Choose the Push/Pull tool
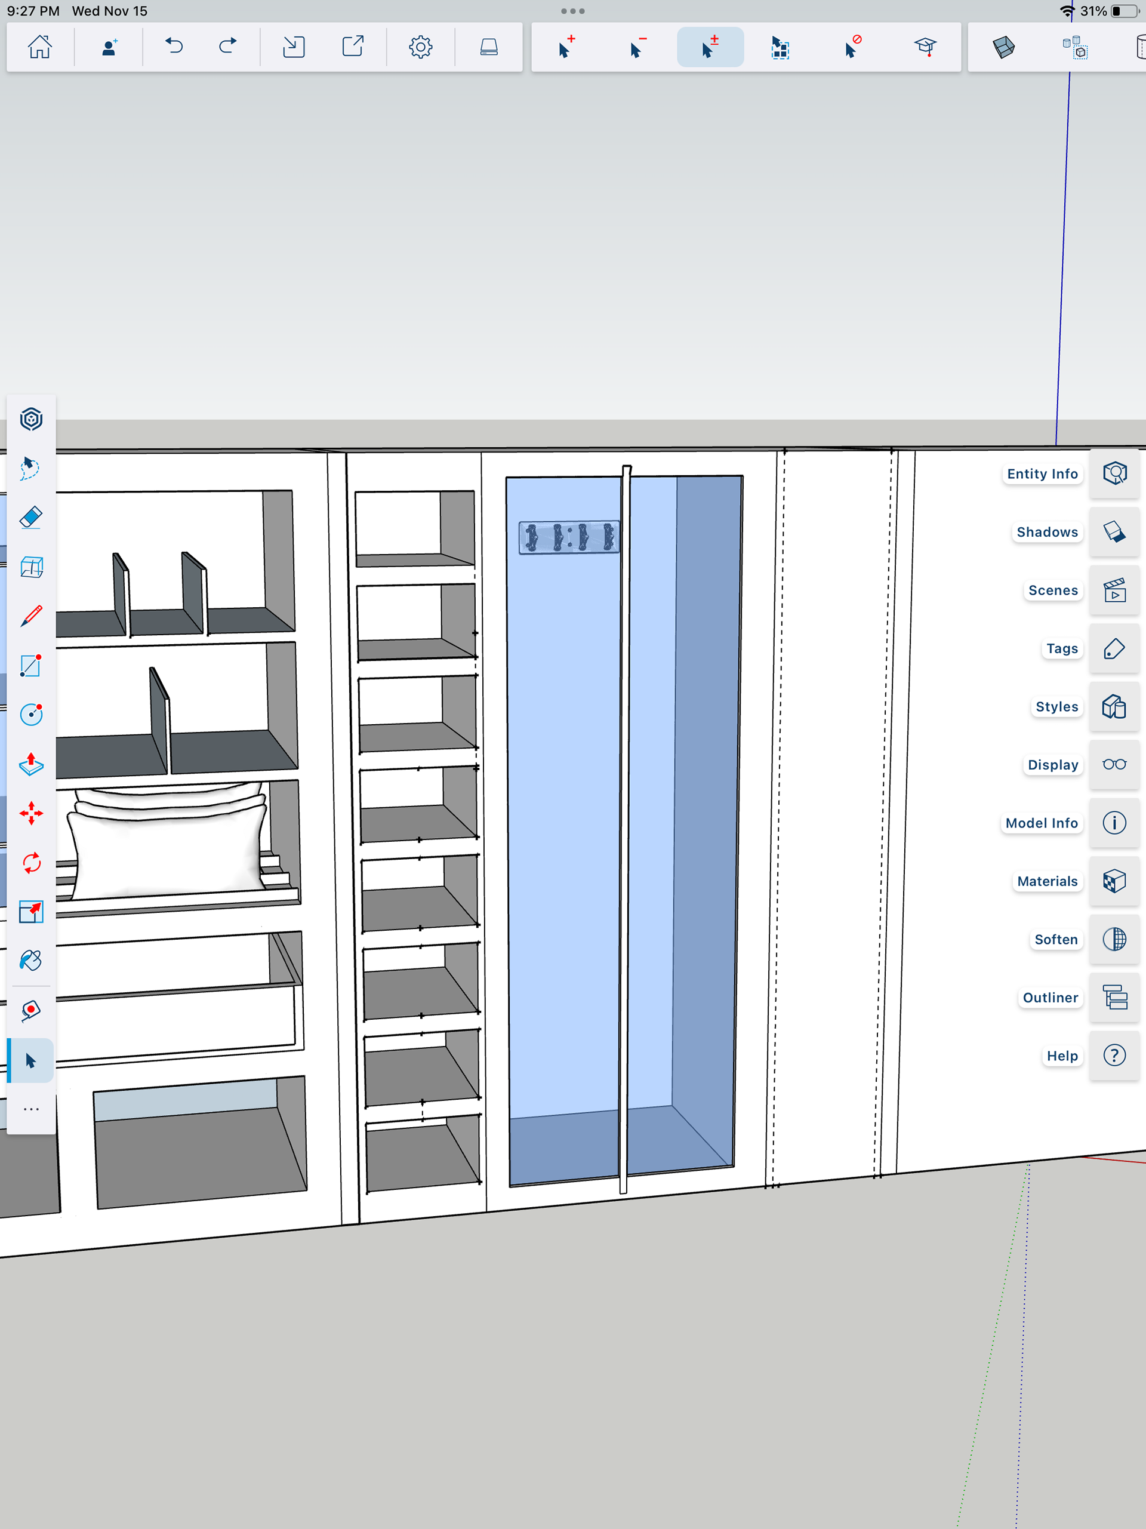The width and height of the screenshot is (1146, 1529). click(x=31, y=764)
